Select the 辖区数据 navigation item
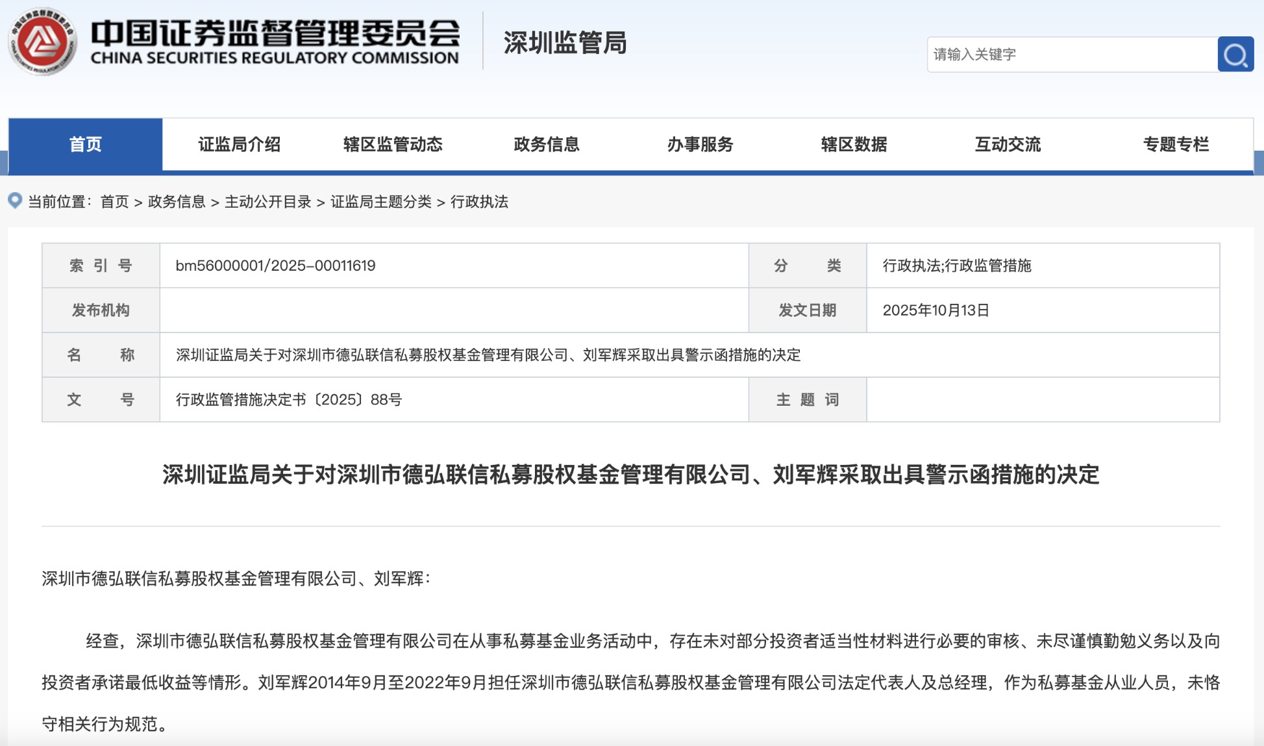The height and width of the screenshot is (746, 1264). [854, 144]
